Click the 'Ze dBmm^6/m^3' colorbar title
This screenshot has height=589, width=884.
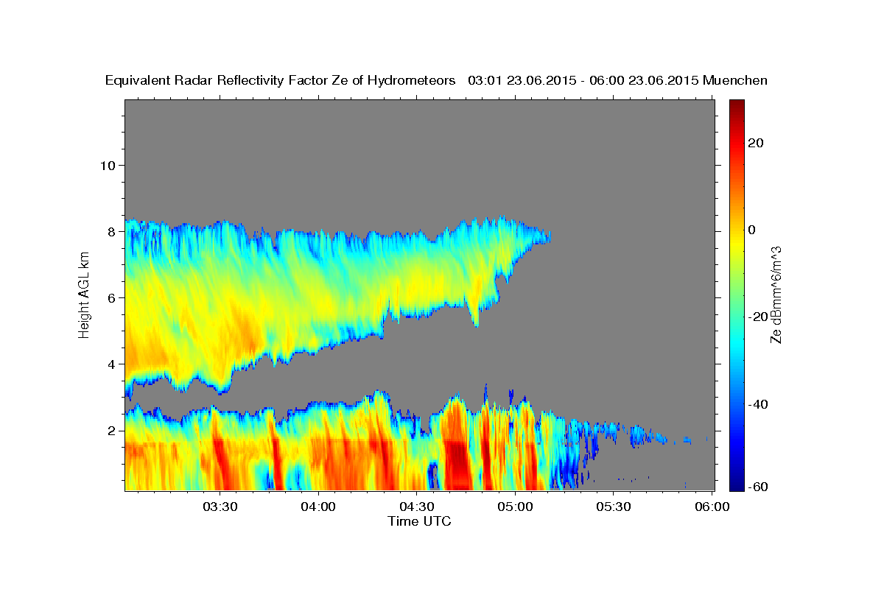click(x=776, y=294)
